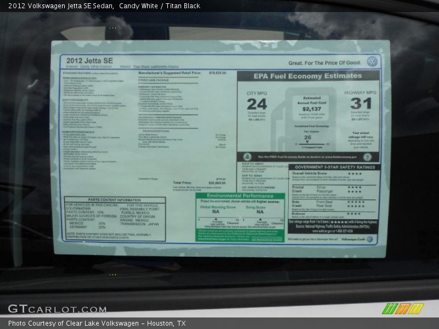Click the Overall Vehicle Score star rating
This screenshot has height=329, width=439.
355,174
